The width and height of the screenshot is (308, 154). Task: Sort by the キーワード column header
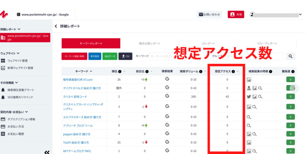click(x=84, y=71)
